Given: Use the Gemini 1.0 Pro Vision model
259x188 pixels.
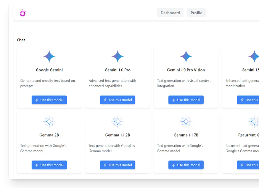Looking at the screenshot, I should [186, 100].
